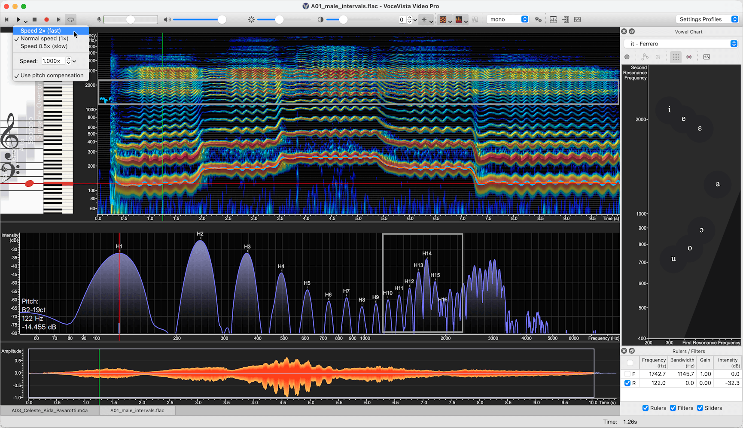Toggle the header checkbox in Rulers table

click(x=630, y=363)
